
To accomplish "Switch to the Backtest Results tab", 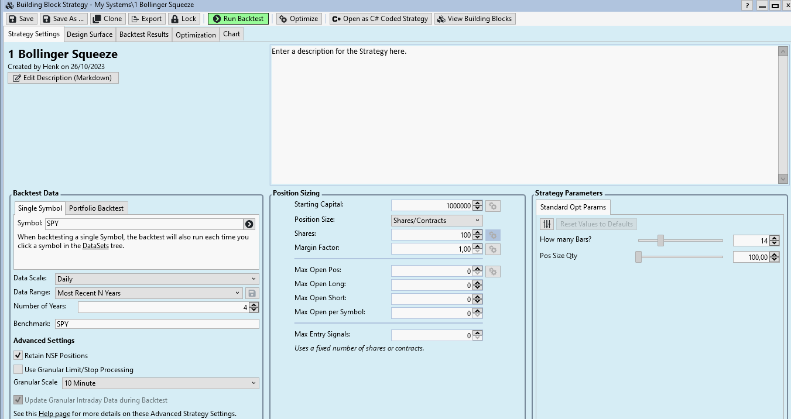I will (143, 35).
